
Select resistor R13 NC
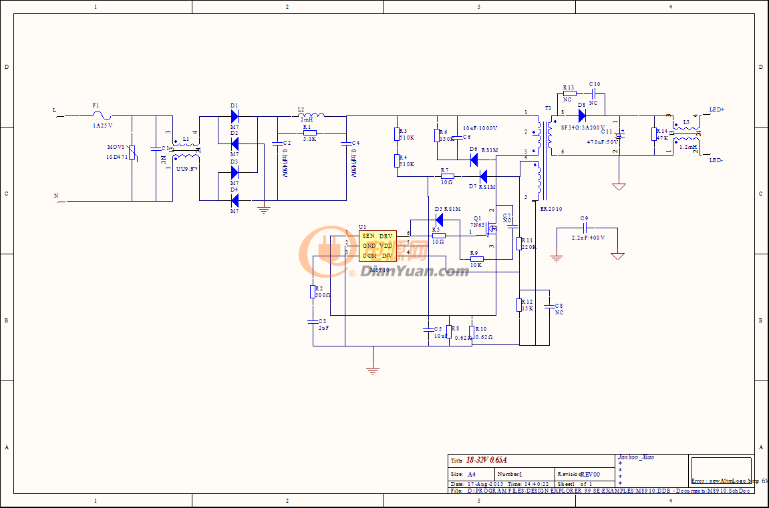click(569, 93)
